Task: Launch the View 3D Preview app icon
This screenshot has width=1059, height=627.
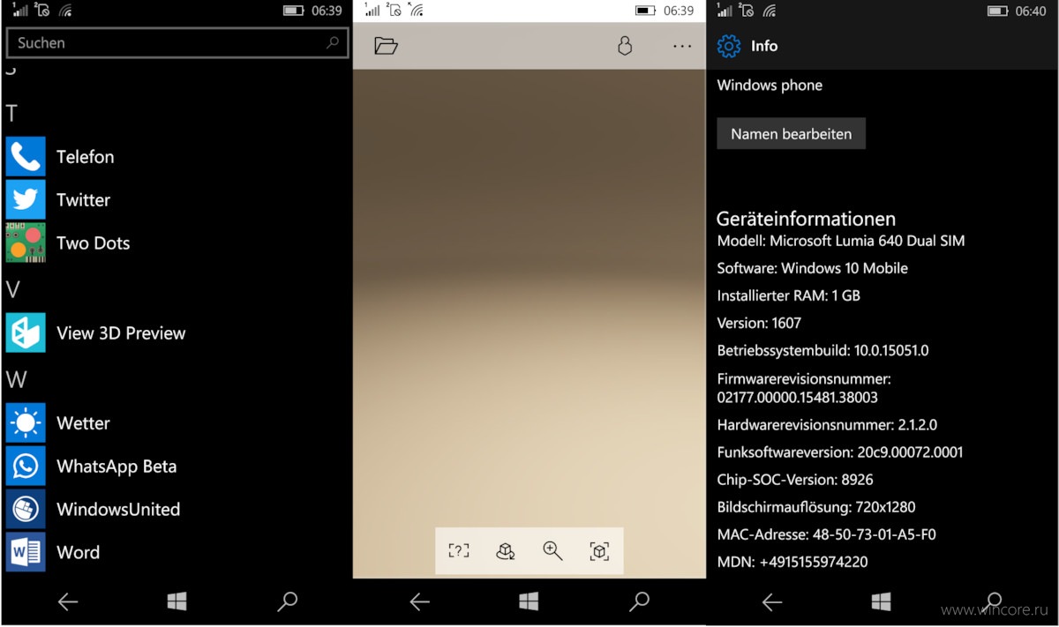Action: [26, 333]
